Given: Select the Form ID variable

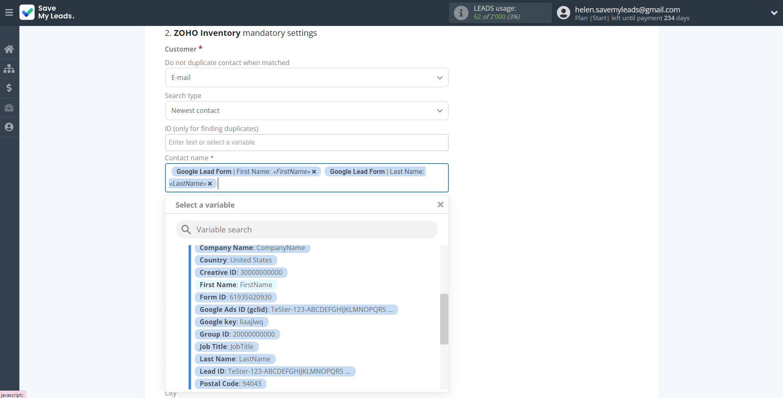Looking at the screenshot, I should [x=236, y=297].
